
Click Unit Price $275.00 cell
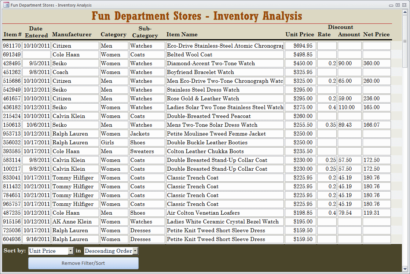click(300, 107)
